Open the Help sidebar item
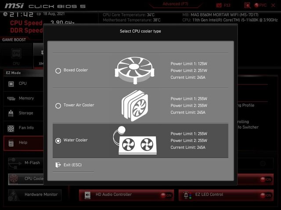This screenshot has width=281, height=210. tap(23, 143)
